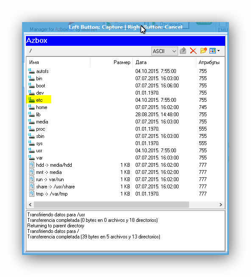Select the dev folder icon

(x=31, y=93)
